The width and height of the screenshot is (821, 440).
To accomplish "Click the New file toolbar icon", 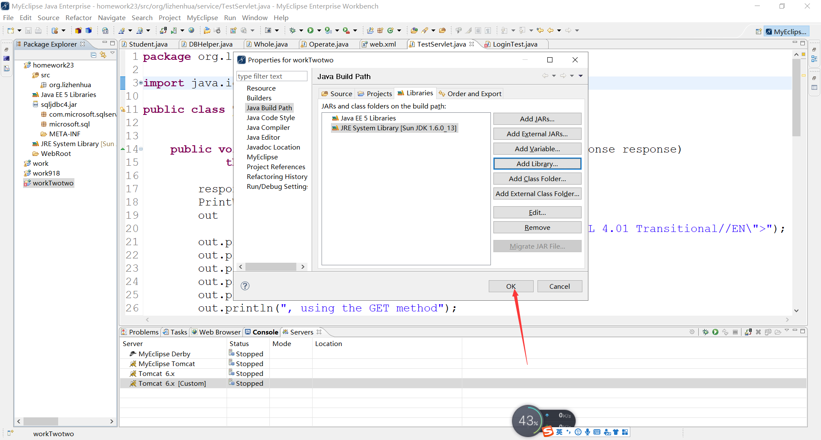I will pos(11,30).
